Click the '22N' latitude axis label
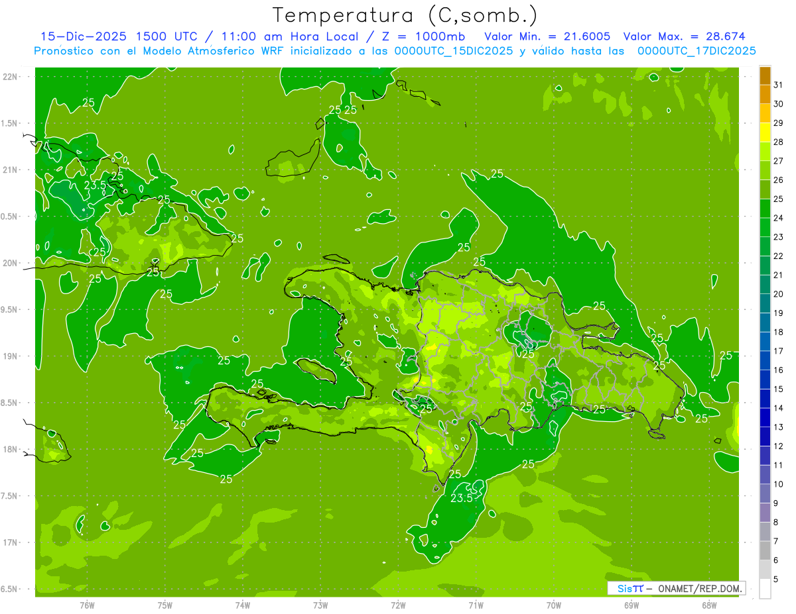Screen dimensions: 796x614 click(11, 77)
